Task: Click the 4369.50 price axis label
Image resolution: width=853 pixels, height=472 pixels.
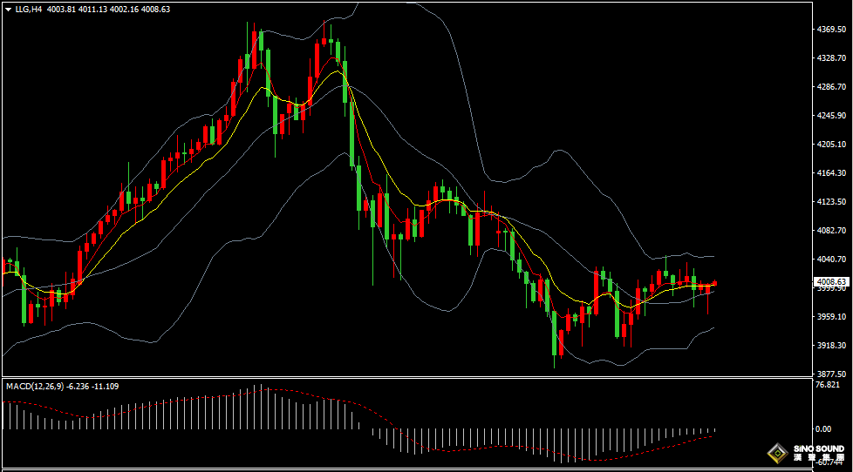Action: tap(831, 30)
